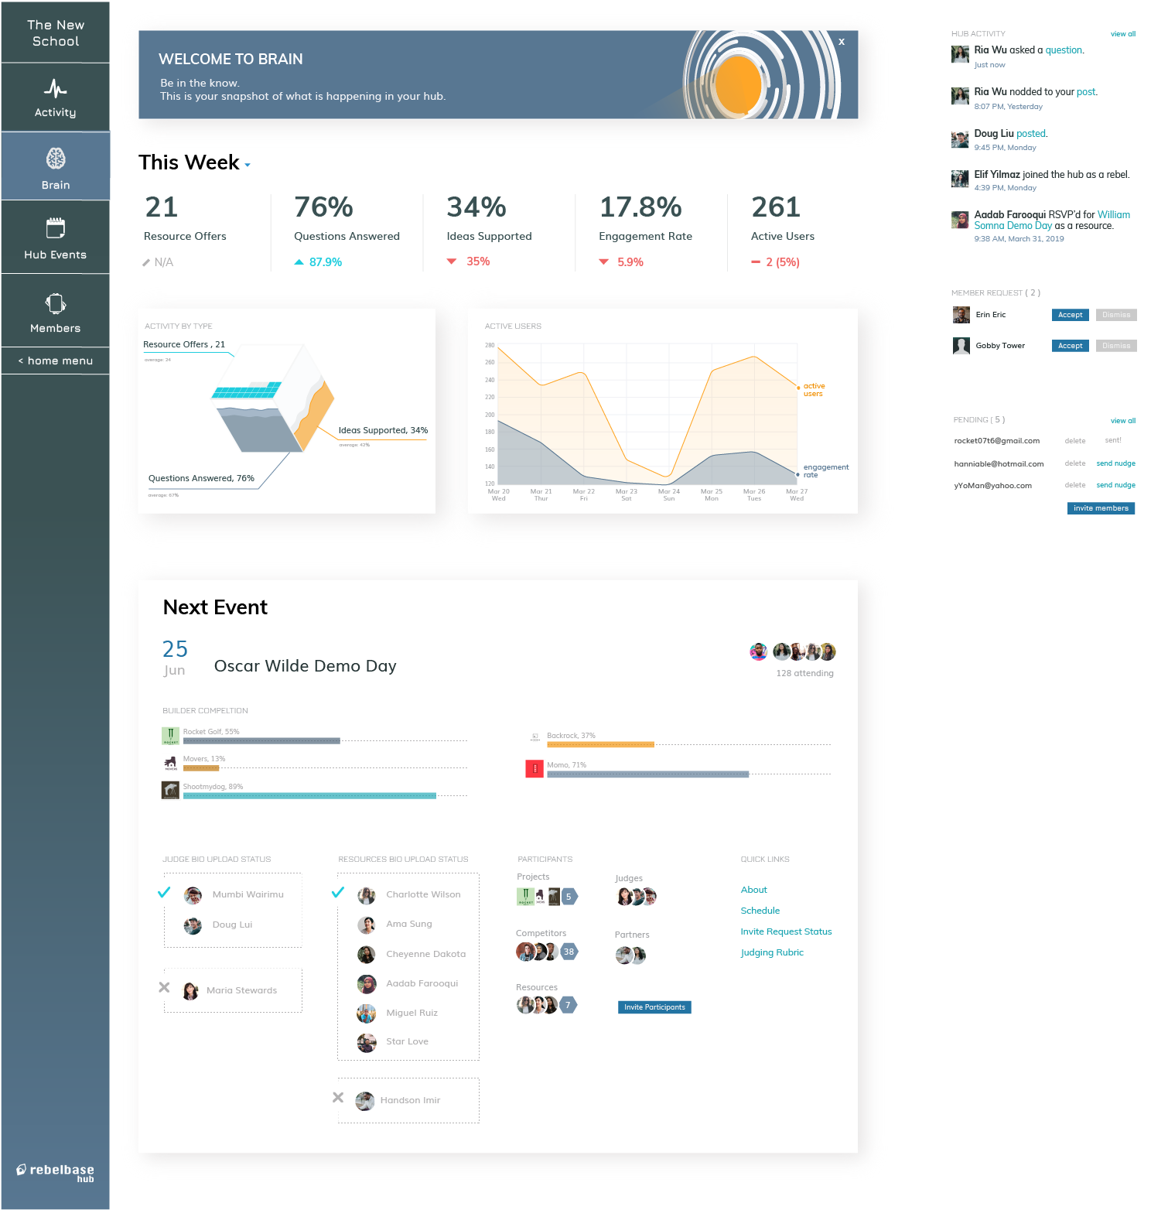Image resolution: width=1168 pixels, height=1210 pixels.
Task: Click the Rocket Golf project logo
Action: coord(170,735)
